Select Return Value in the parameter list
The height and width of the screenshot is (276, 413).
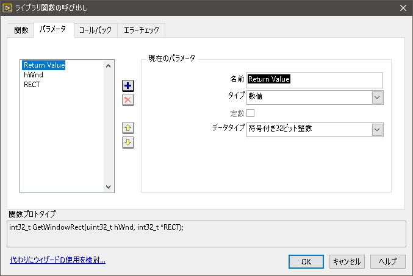pos(44,65)
